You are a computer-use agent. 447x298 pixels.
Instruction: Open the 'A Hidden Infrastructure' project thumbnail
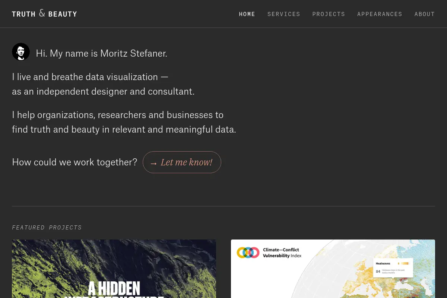coord(114,269)
